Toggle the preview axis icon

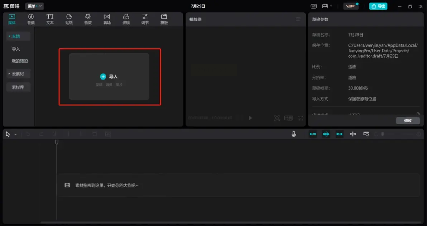tap(352, 134)
